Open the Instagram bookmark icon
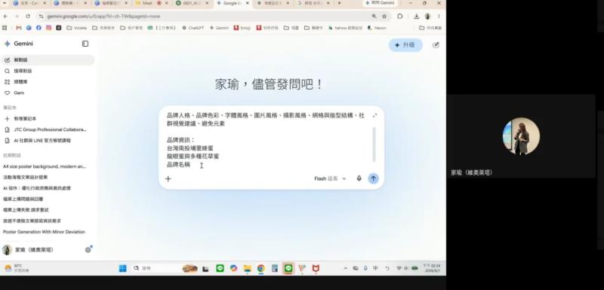This screenshot has width=604, height=290. [48, 28]
